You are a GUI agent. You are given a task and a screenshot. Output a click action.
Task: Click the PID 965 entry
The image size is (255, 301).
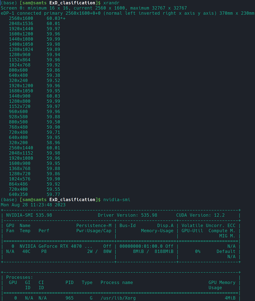(x=69, y=298)
